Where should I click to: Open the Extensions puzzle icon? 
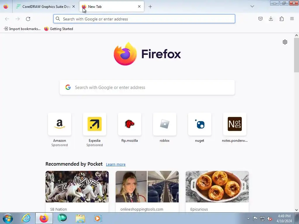tap(281, 19)
